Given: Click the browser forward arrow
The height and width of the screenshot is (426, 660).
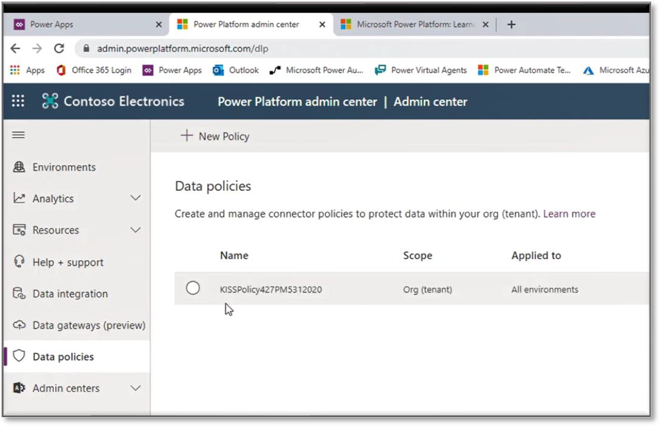Looking at the screenshot, I should pos(37,48).
